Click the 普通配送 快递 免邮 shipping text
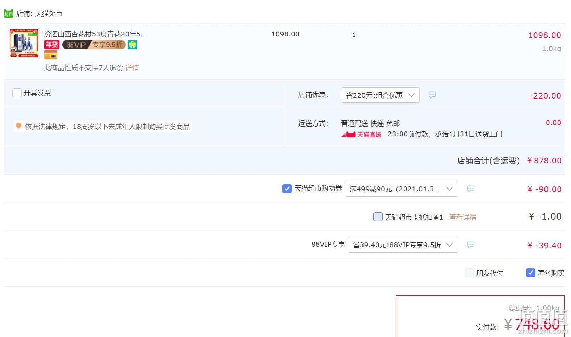 point(370,123)
